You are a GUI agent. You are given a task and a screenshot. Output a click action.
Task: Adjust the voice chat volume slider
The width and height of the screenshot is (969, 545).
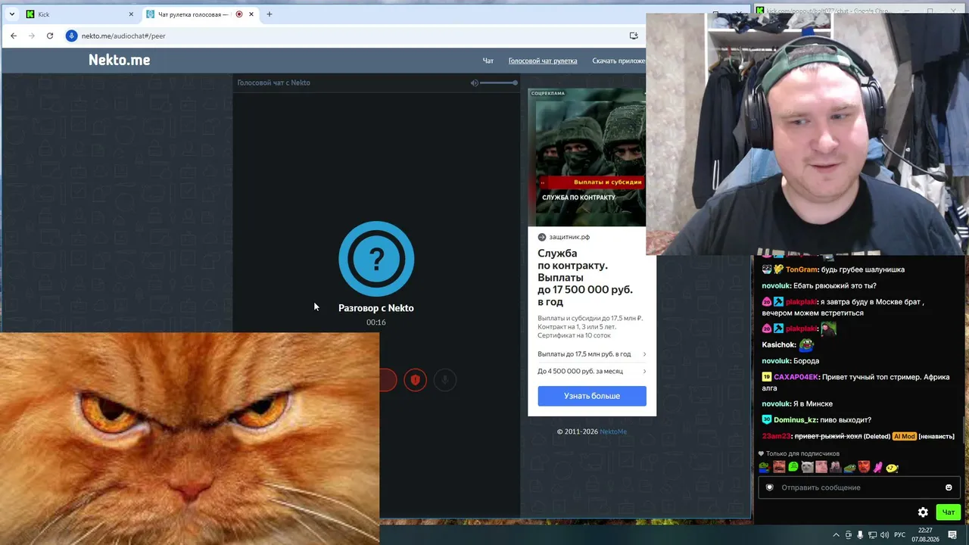499,83
